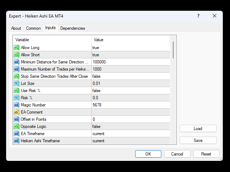Viewport: 230px width, 172px height.
Task: Select 'Minimum Distance for Same Direction' row label
Action: (55, 62)
